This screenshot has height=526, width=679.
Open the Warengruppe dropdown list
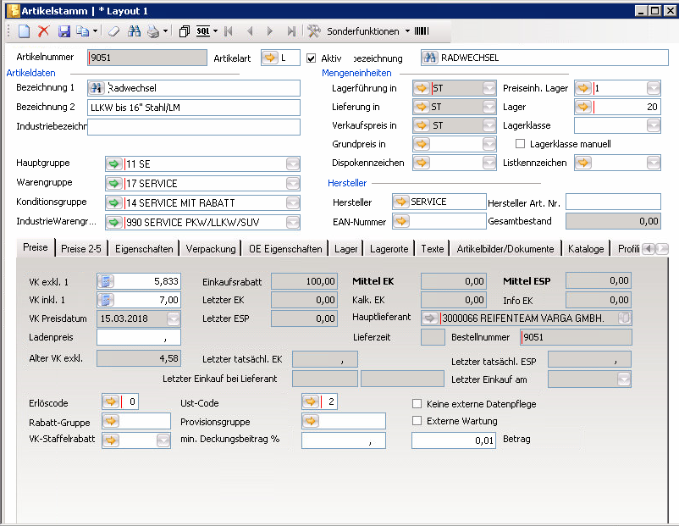click(x=292, y=183)
